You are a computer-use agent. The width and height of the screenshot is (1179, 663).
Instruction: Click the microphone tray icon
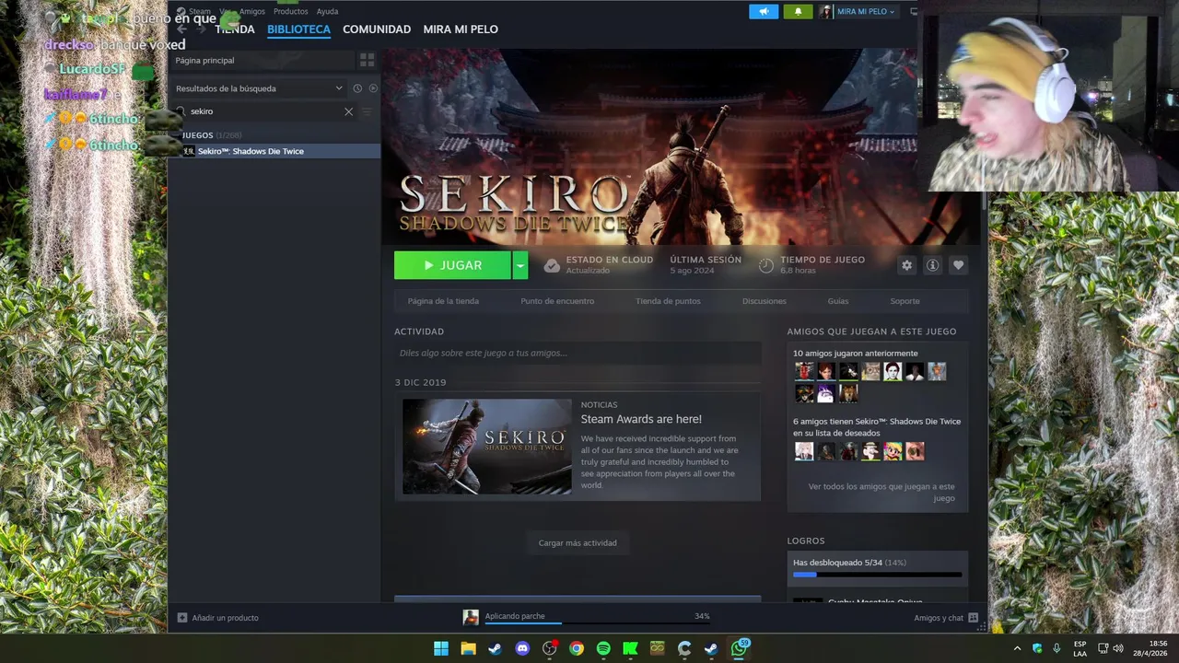point(1056,648)
